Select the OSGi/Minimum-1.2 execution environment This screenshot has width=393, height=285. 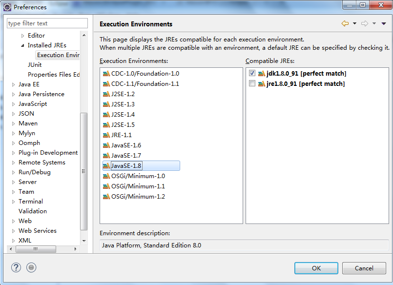pyautogui.click(x=138, y=197)
